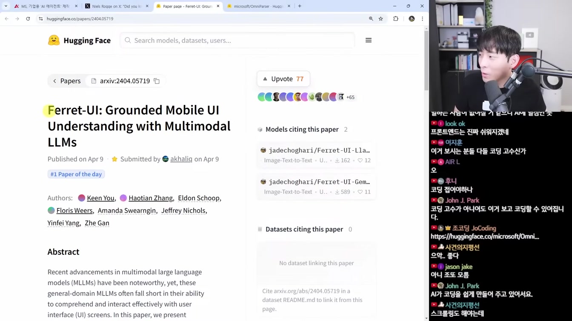Click the Ferret-UI-Lla model avatar icon
This screenshot has width=572, height=321.
(263, 150)
